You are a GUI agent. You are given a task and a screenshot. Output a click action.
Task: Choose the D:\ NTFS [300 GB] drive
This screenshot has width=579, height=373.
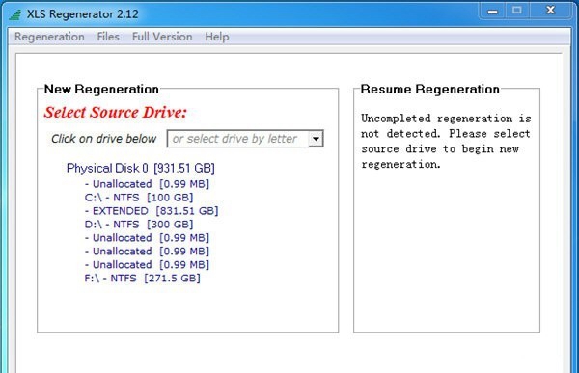tap(139, 225)
